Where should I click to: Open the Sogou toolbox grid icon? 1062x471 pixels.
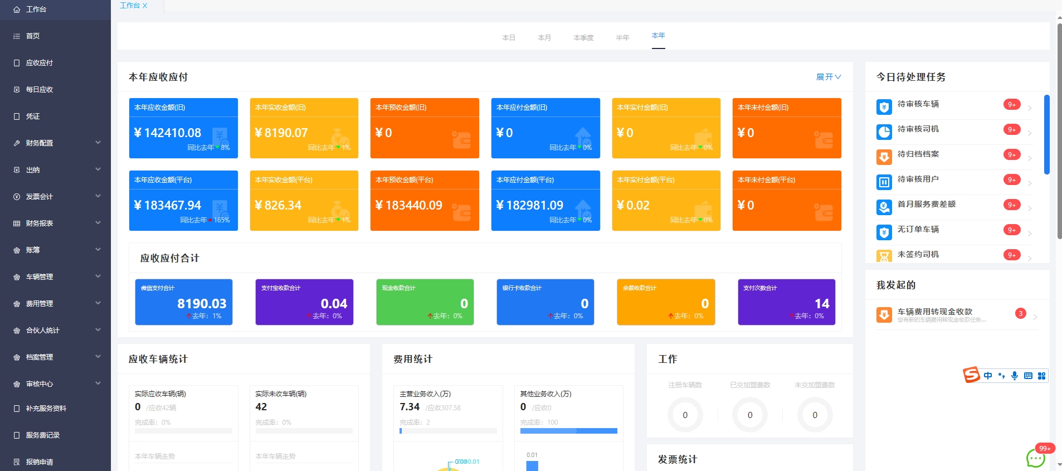[x=1041, y=376]
